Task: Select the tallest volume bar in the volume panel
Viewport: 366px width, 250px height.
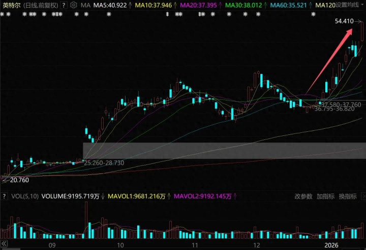Action: click(86, 220)
